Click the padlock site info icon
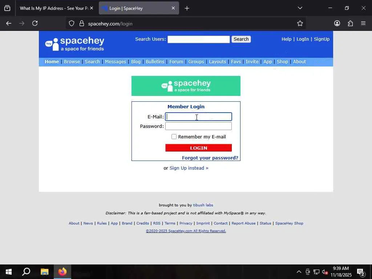The height and width of the screenshot is (279, 372). point(82,24)
